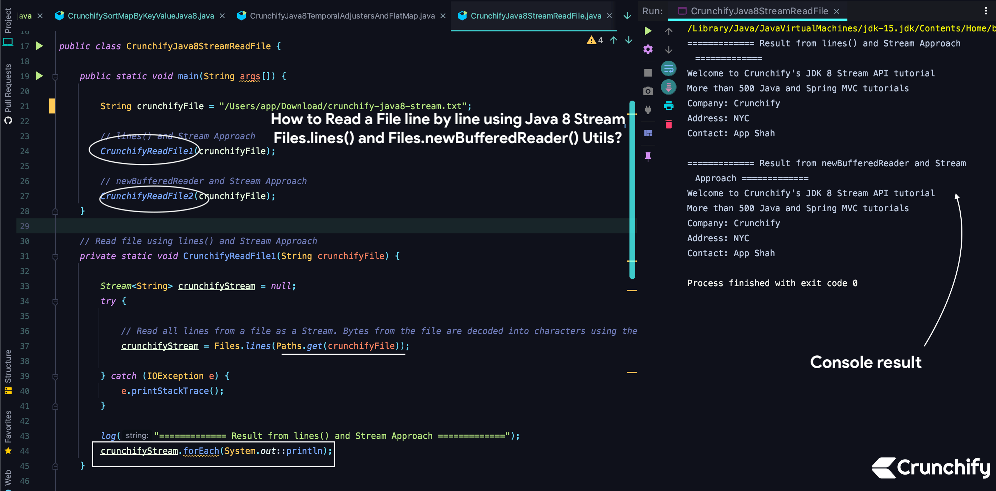Toggle soft-wrap in console
The width and height of the screenshot is (996, 491).
coord(668,69)
